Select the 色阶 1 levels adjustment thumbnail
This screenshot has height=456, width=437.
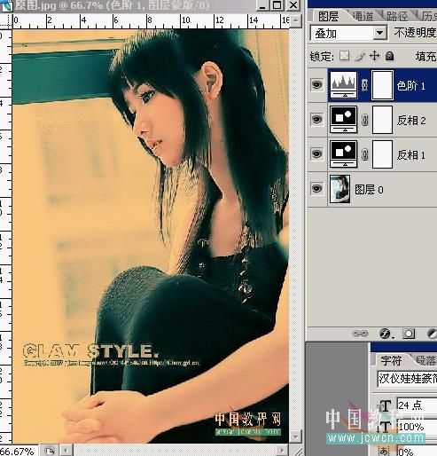point(343,85)
